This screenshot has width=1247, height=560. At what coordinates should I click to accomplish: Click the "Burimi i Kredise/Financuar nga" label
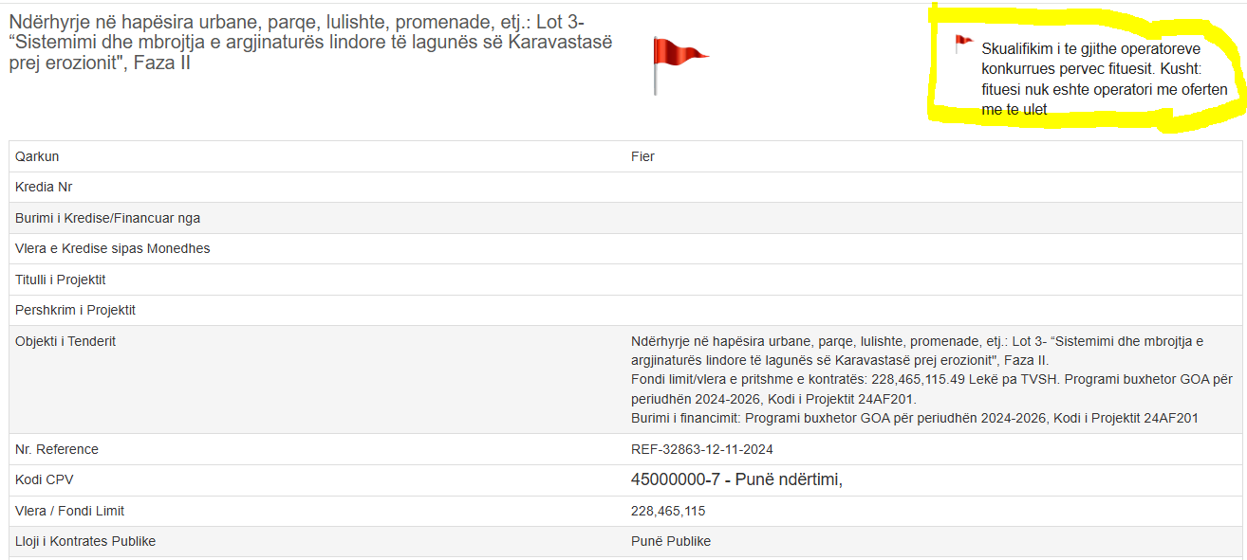[107, 218]
